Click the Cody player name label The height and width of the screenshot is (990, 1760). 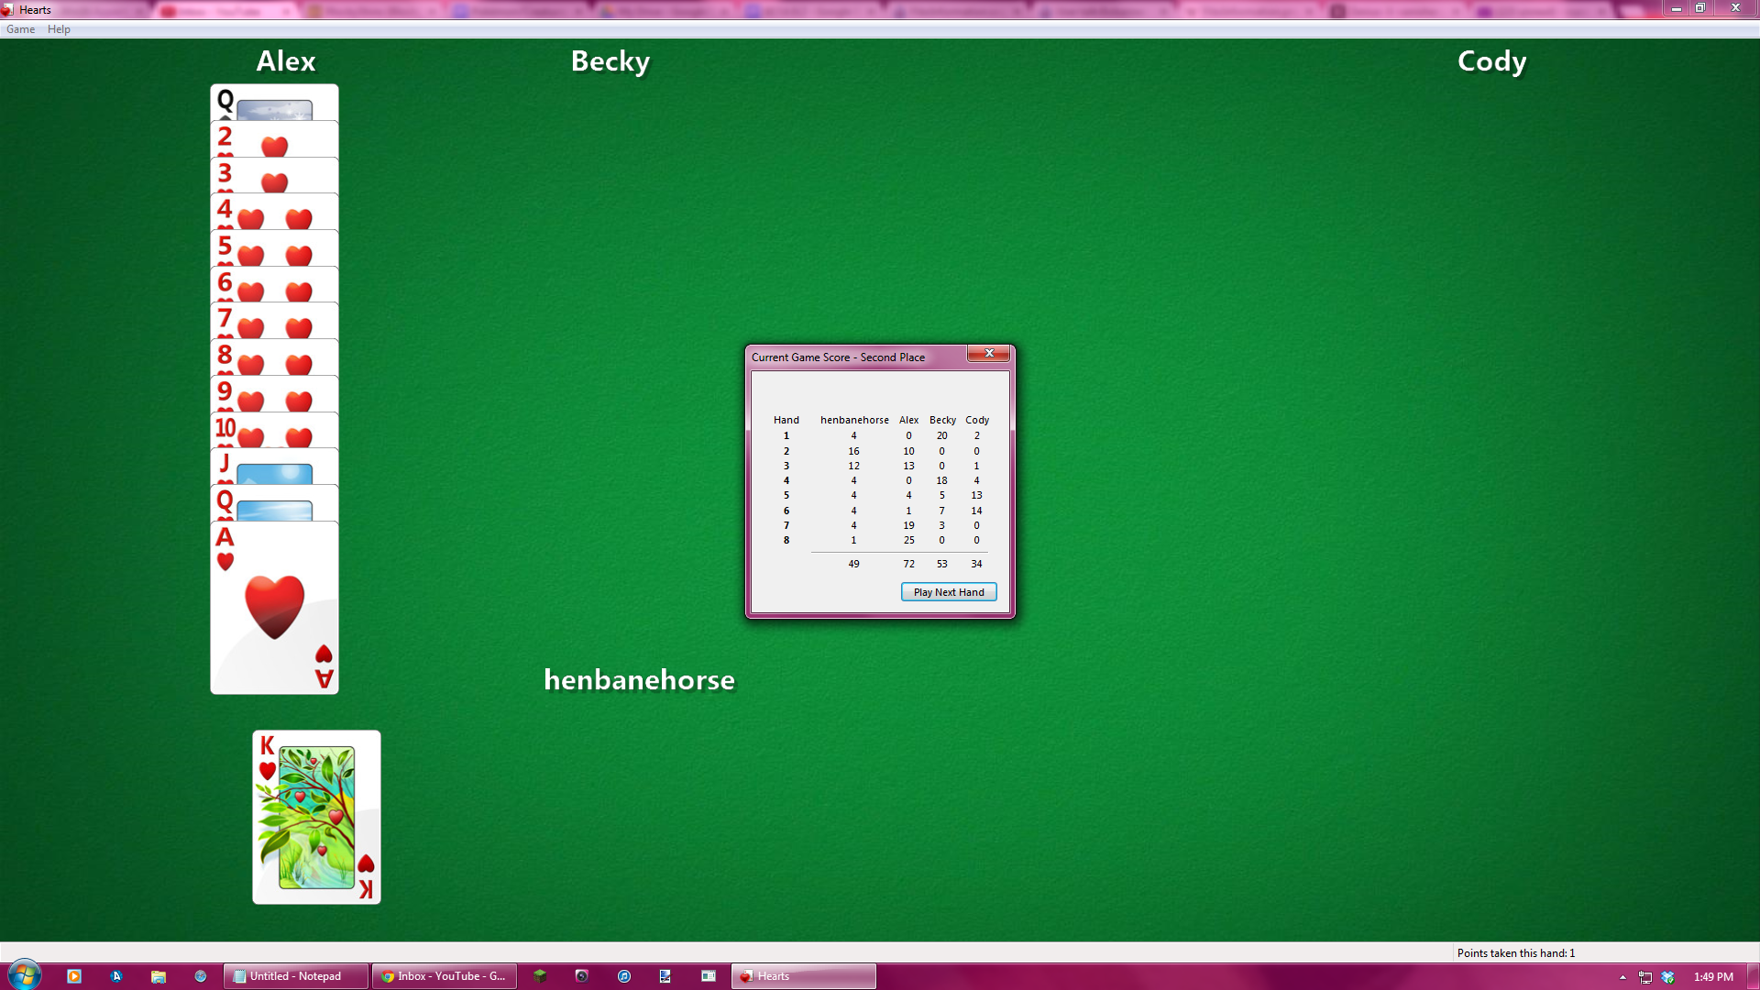(x=1492, y=61)
